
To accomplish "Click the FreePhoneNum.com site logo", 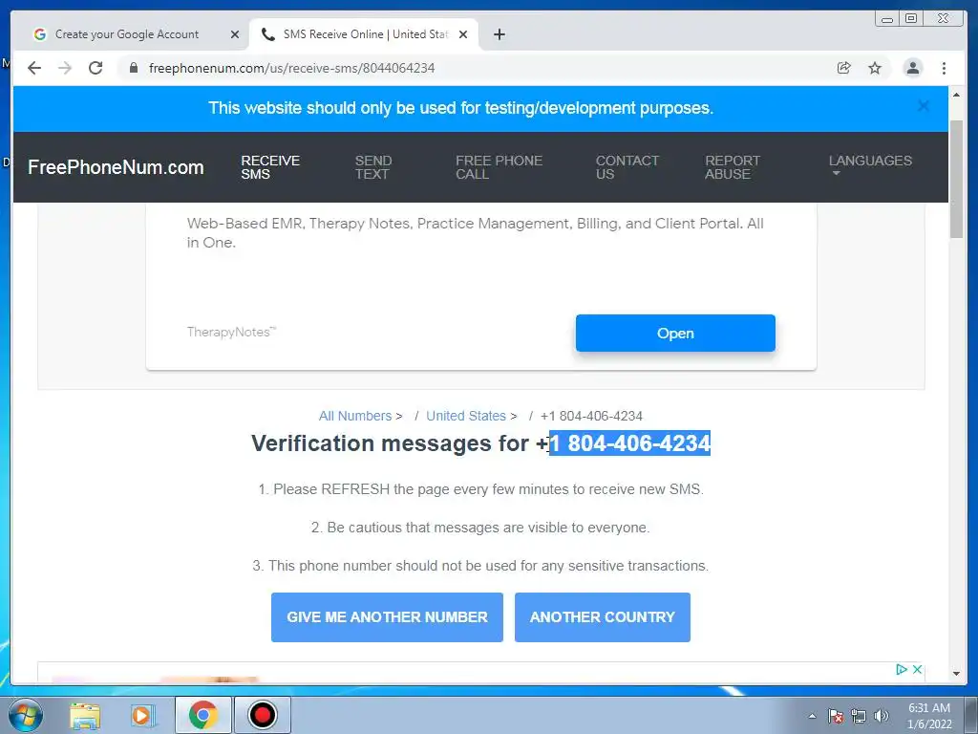I will pos(116,167).
